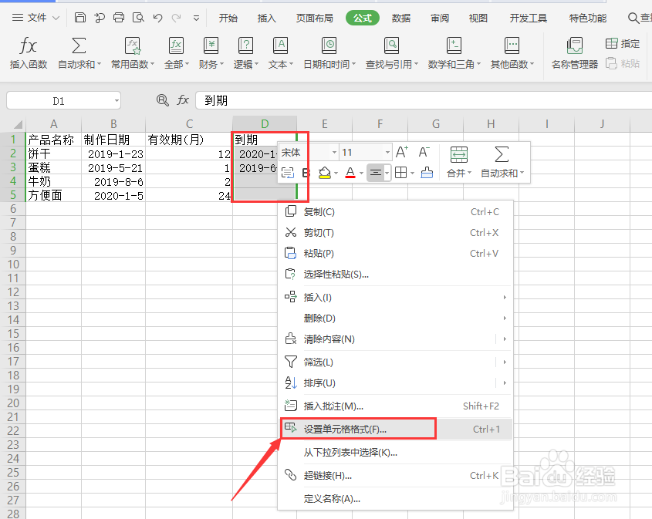The image size is (652, 519).
Task: Click the Print icon in quick toolbar
Action: coord(119,18)
